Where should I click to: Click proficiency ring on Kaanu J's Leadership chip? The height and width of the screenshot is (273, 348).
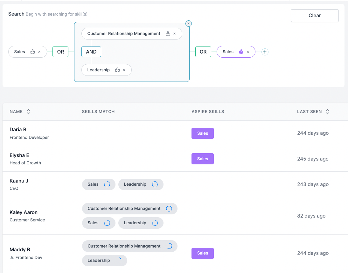click(x=155, y=184)
